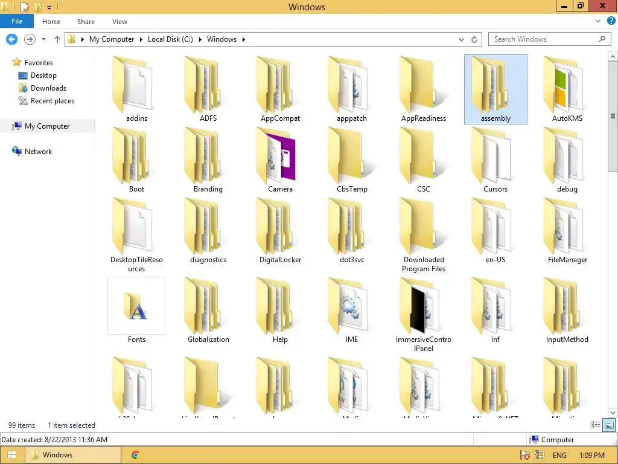Select the Branding folder
Viewport: 618px width, 464px height.
pyautogui.click(x=208, y=159)
